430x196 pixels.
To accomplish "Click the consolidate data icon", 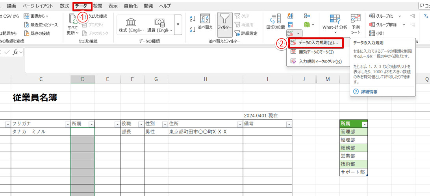I will click(307, 16).
